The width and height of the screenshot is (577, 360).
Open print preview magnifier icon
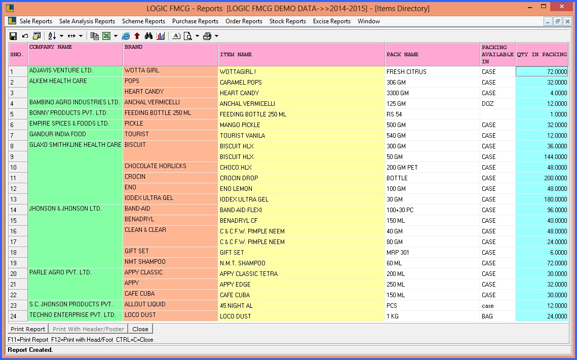tap(187, 36)
